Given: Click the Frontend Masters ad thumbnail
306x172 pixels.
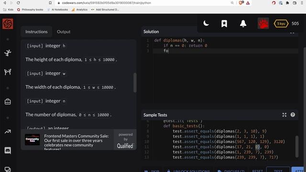Looking at the screenshot, I should [33, 140].
